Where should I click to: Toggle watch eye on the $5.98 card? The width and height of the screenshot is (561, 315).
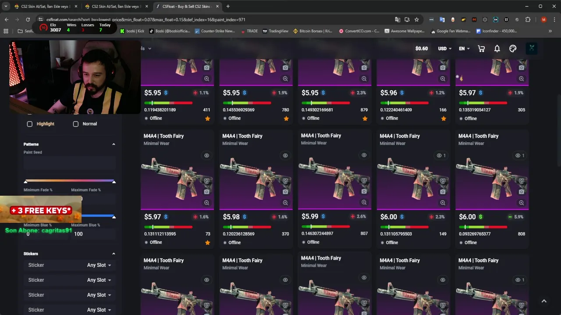point(285,155)
